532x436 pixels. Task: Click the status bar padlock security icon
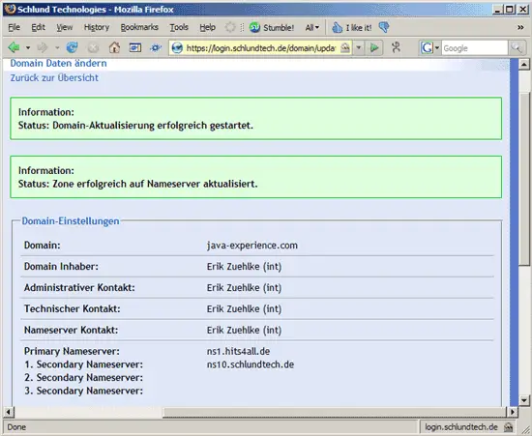click(508, 427)
